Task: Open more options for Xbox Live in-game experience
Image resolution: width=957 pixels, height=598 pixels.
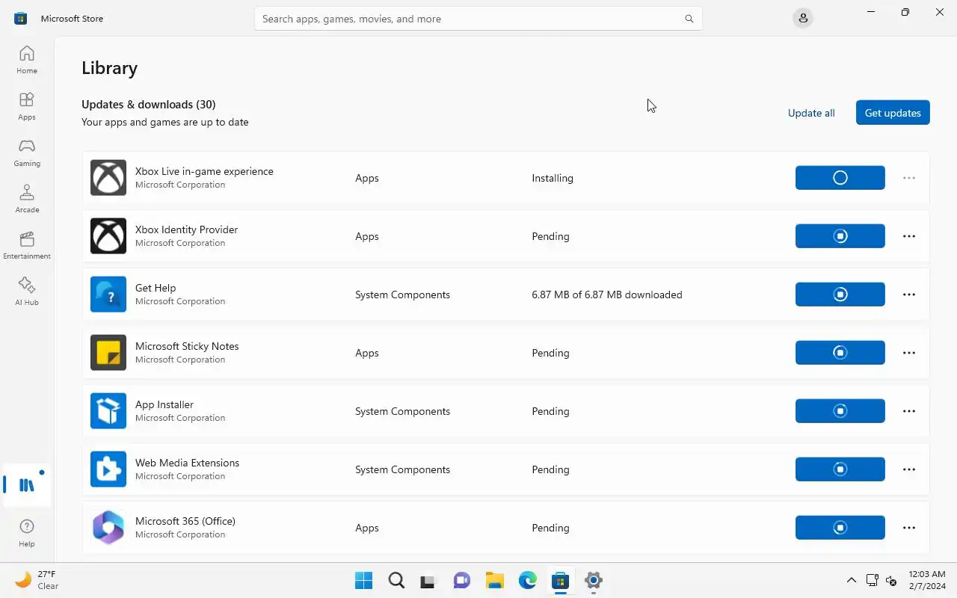Action: tap(909, 178)
